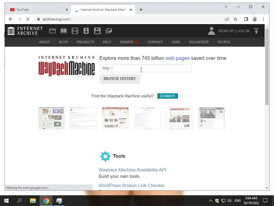Open WordPress Broken Link Checker link
Image resolution: width=274 pixels, height=206 pixels.
click(132, 185)
